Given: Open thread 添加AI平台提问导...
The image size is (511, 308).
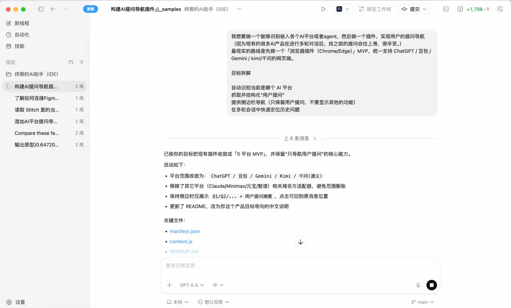Looking at the screenshot, I should [x=45, y=121].
